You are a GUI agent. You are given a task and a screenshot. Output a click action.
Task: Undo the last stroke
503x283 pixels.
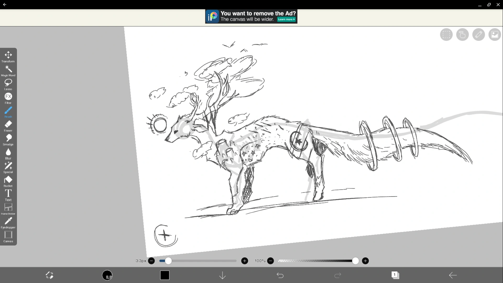(280, 275)
